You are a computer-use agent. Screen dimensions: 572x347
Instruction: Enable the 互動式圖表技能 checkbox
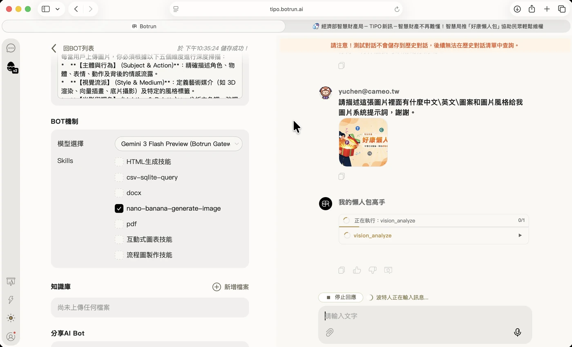[x=119, y=240]
